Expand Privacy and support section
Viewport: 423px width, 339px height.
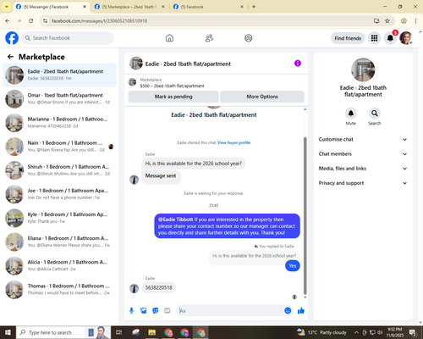pos(363,183)
